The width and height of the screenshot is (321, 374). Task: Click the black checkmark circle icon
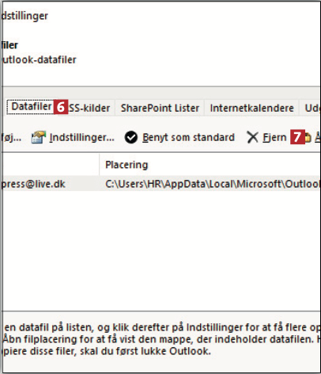(131, 137)
